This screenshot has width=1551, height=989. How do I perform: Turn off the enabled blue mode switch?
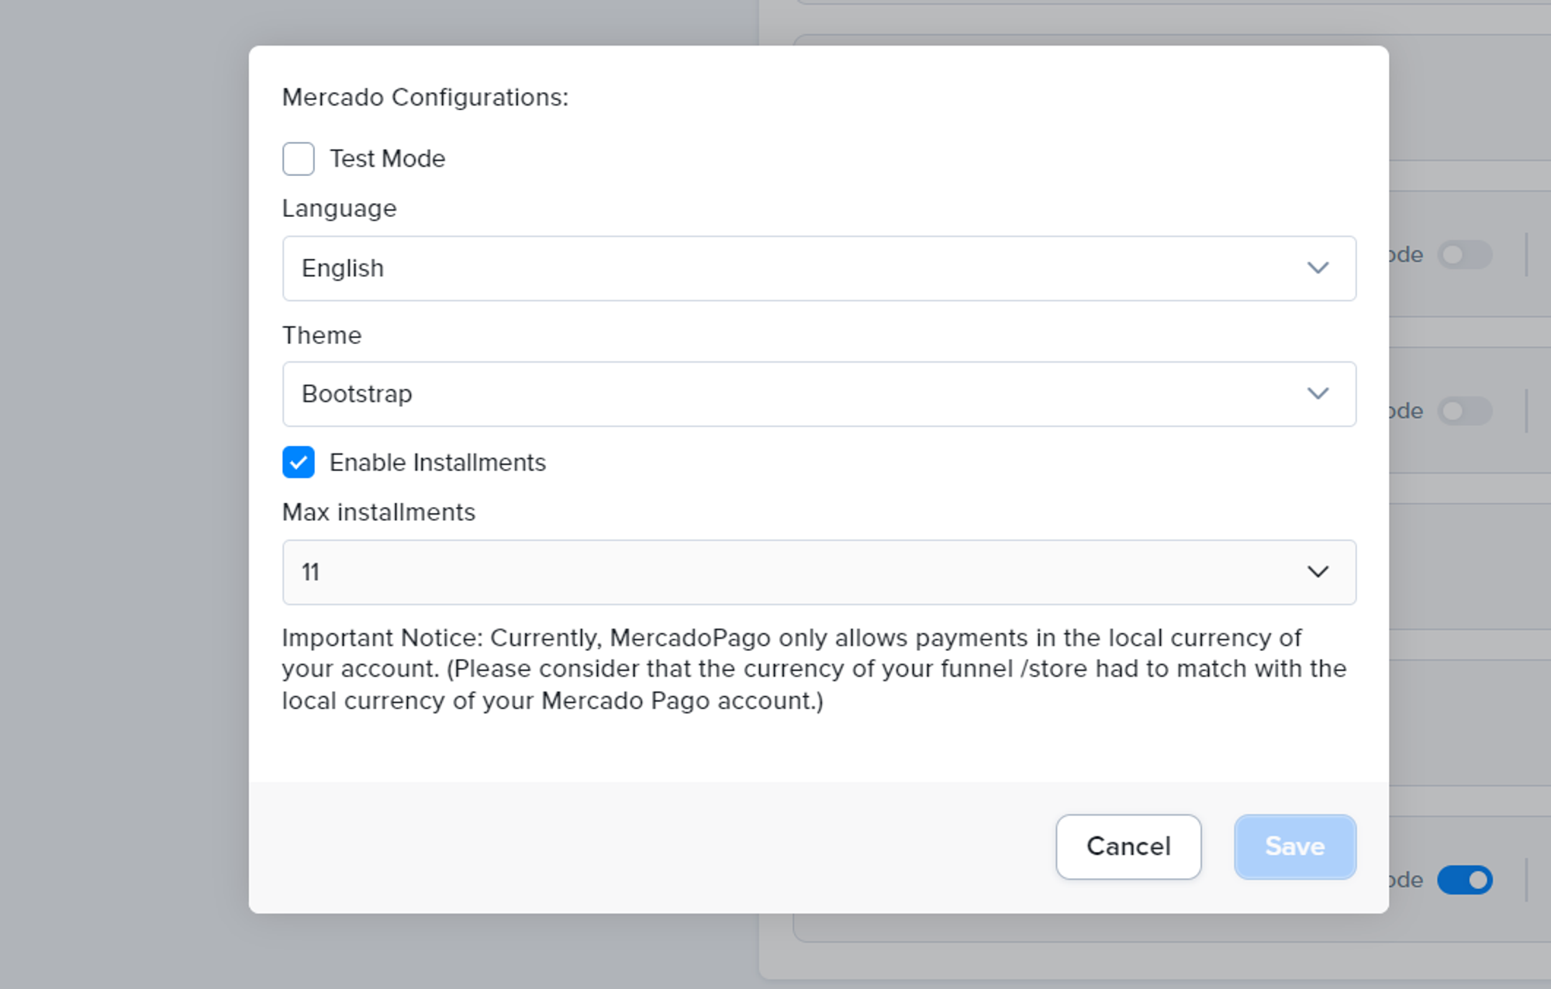(x=1464, y=880)
